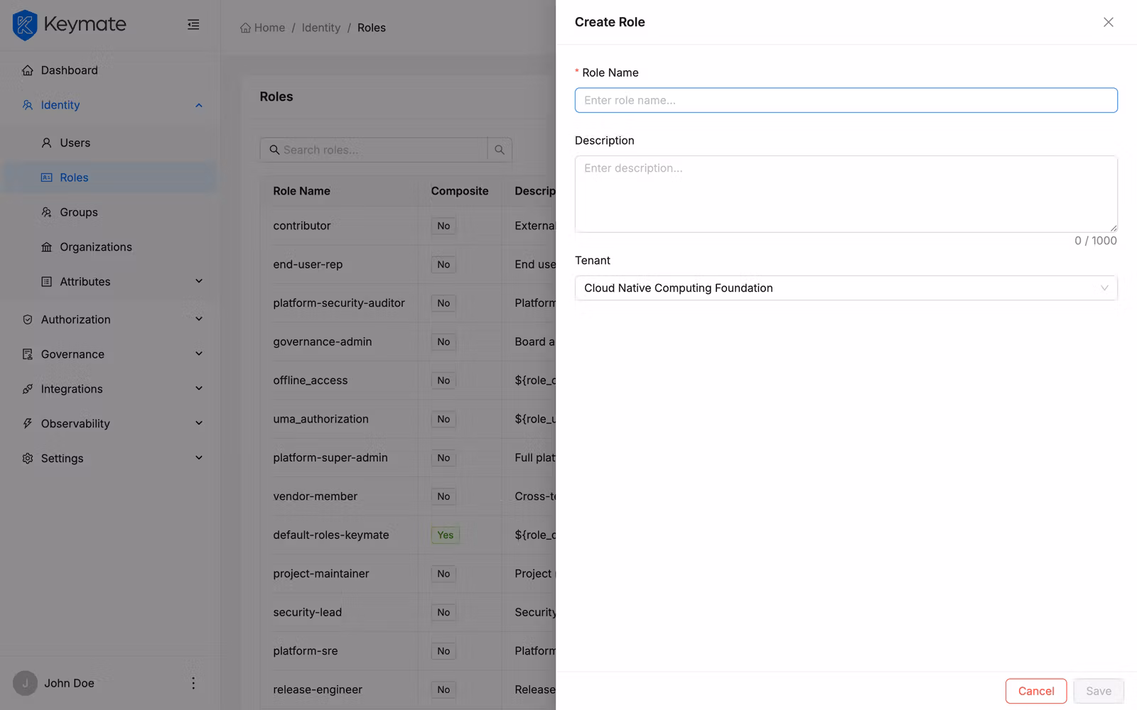Cancel the role creation
Image resolution: width=1137 pixels, height=710 pixels.
click(1035, 690)
